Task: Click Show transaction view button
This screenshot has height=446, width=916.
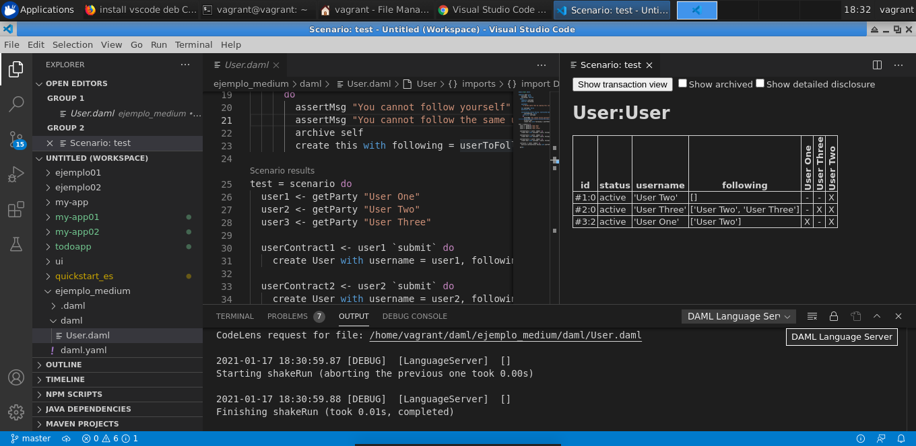Action: coord(622,84)
